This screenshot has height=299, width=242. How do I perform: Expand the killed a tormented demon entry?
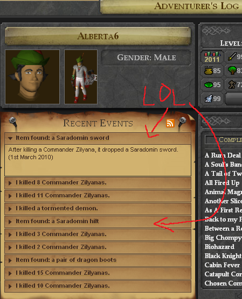pos(98,209)
